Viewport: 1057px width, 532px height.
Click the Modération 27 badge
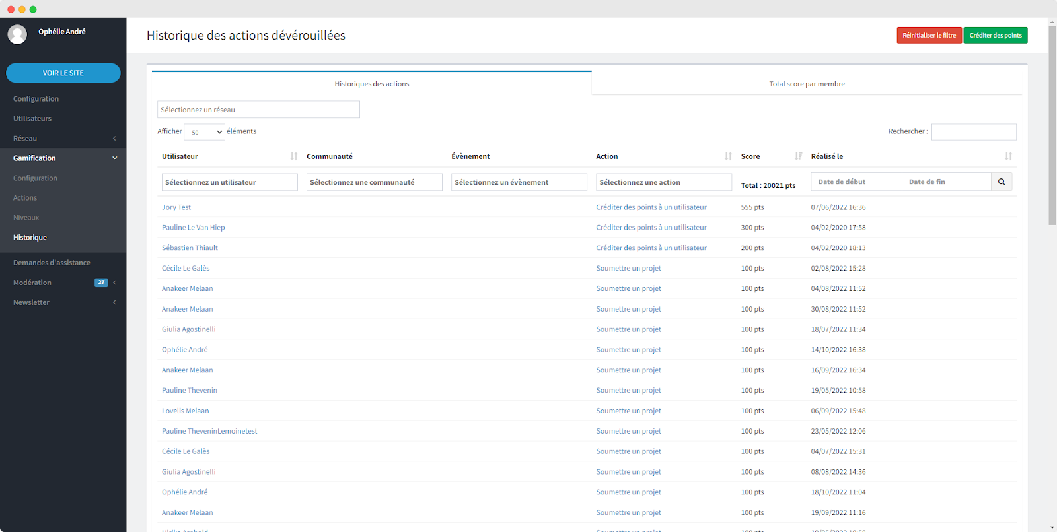(101, 283)
